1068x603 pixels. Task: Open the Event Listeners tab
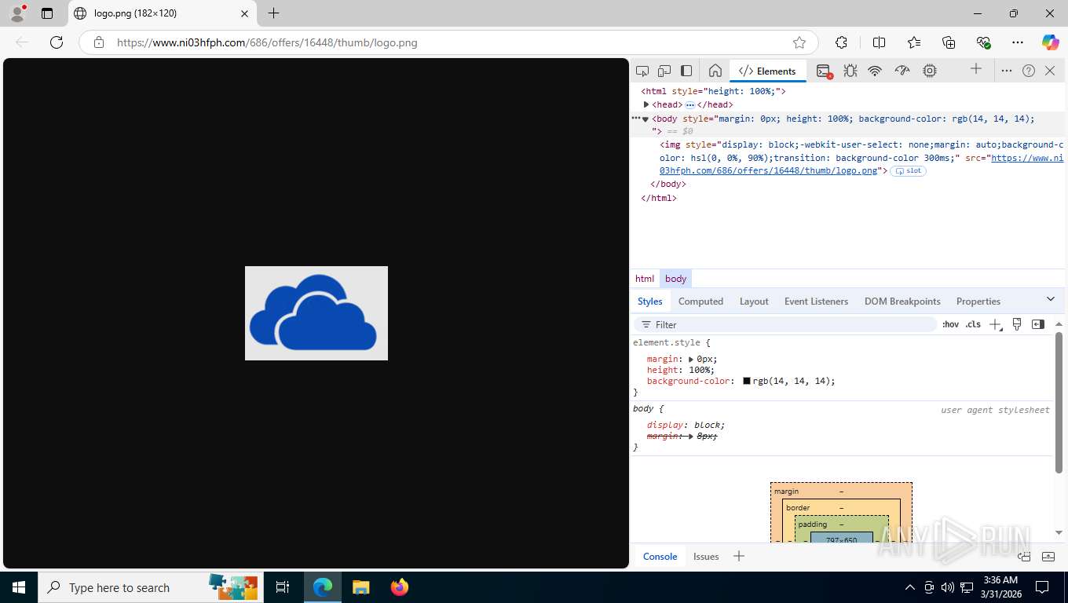[816, 301]
